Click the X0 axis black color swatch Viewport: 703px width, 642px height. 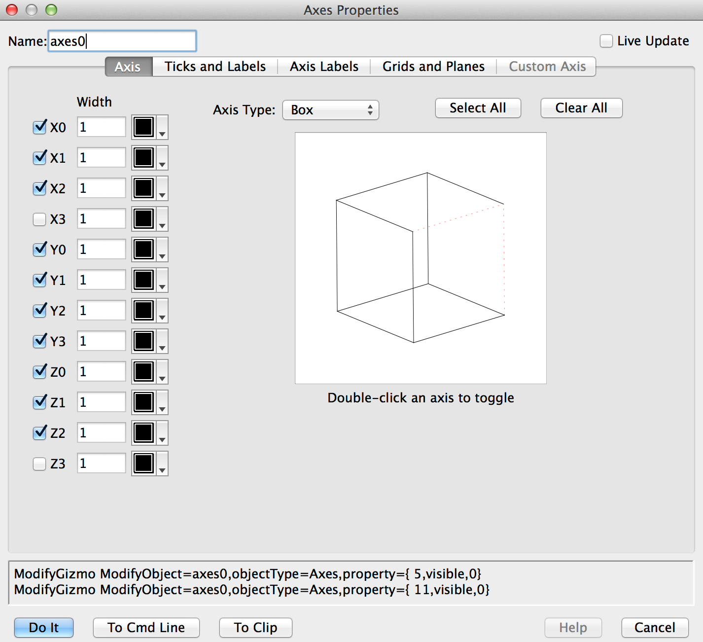(144, 127)
